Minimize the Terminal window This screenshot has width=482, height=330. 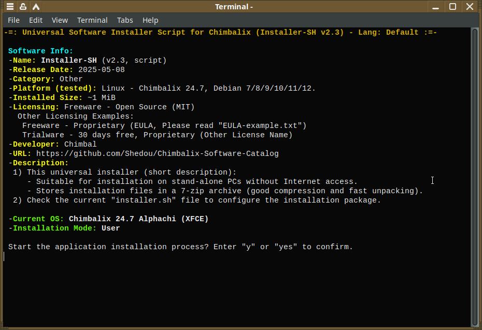click(x=436, y=7)
